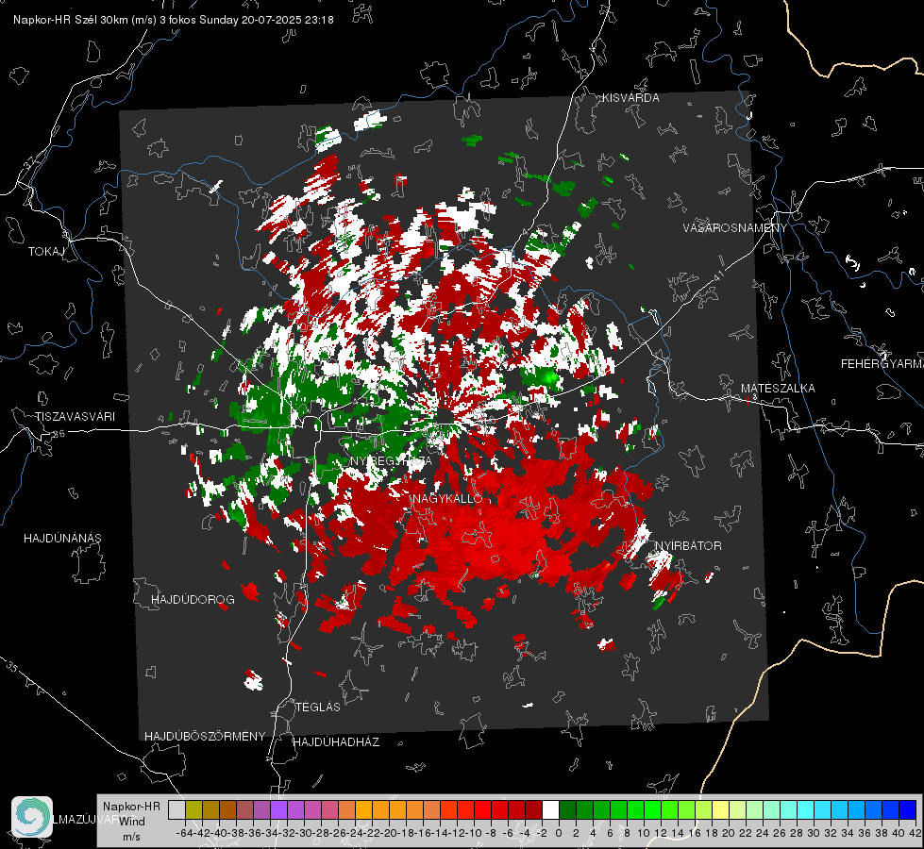The height and width of the screenshot is (849, 924).
Task: Pick the dark green legend swatch between 0 and 2
Action: [x=567, y=809]
